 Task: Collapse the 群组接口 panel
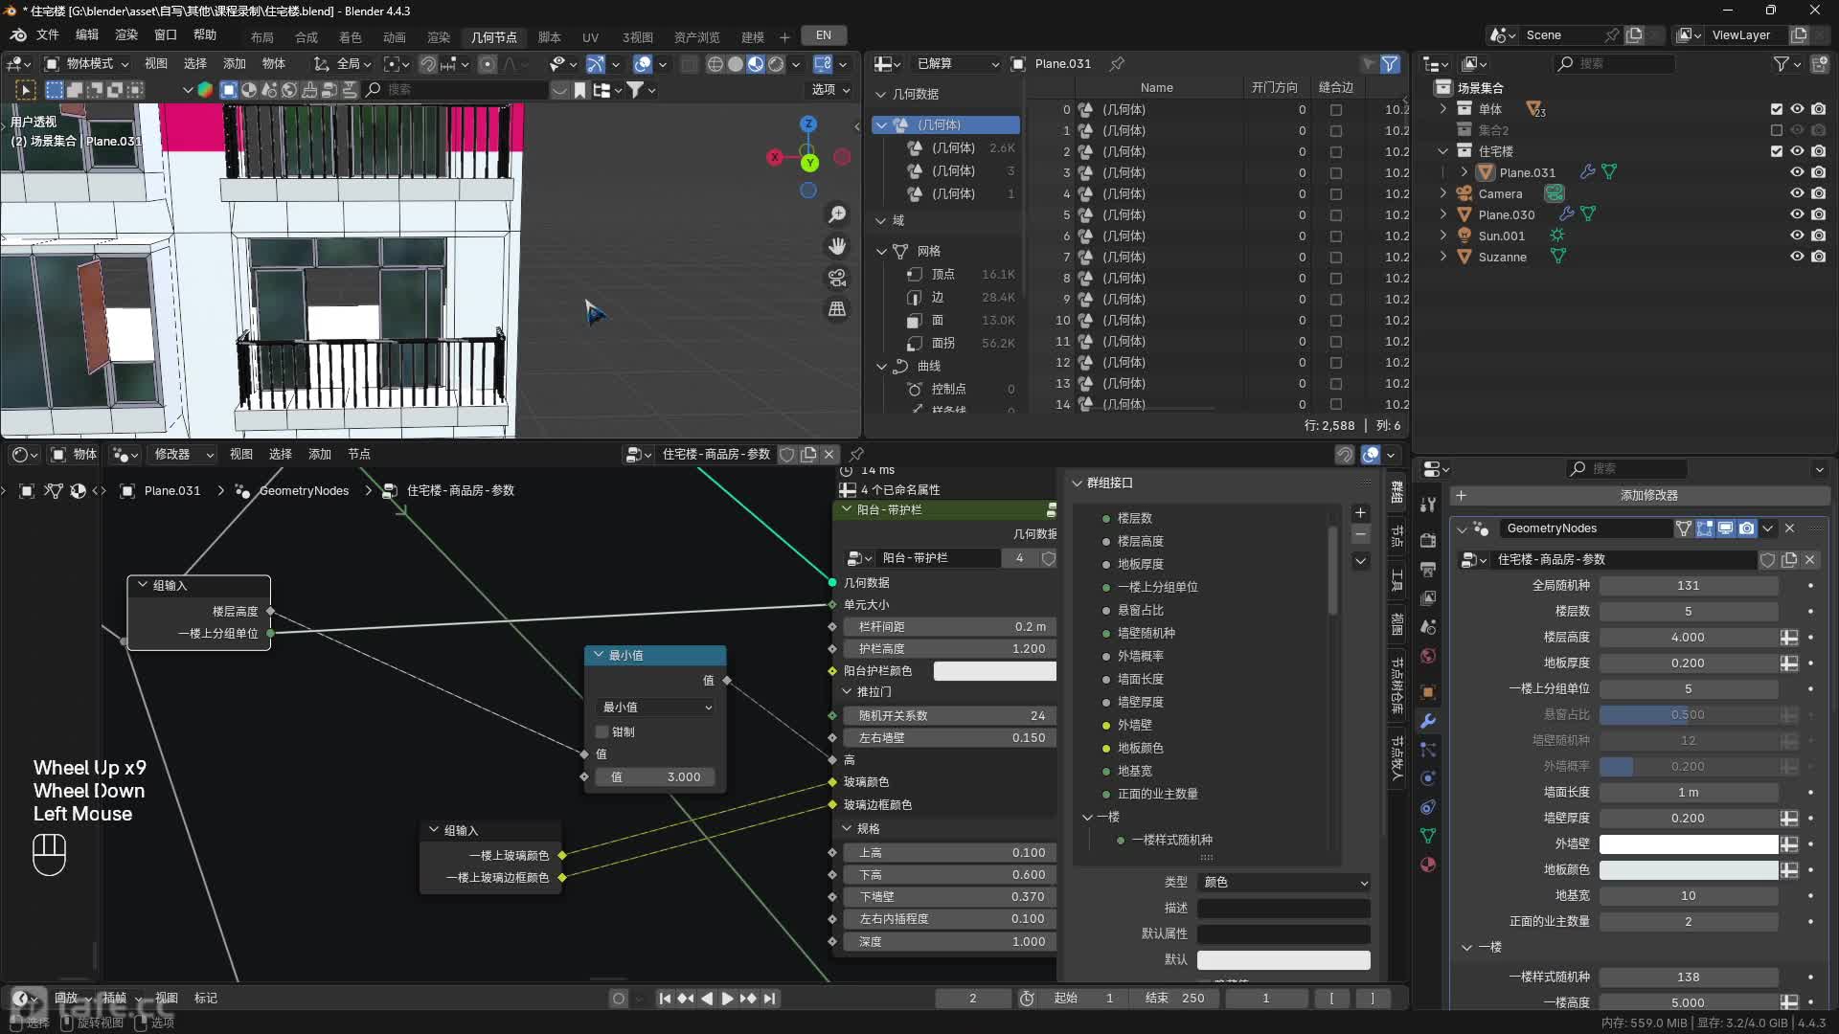pos(1078,483)
